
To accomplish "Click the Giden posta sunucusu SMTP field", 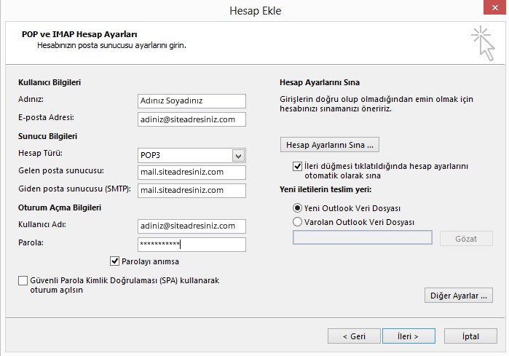I will [x=192, y=191].
